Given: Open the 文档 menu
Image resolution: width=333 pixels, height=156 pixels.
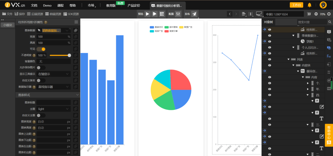Looking at the screenshot, I should coord(34,6).
